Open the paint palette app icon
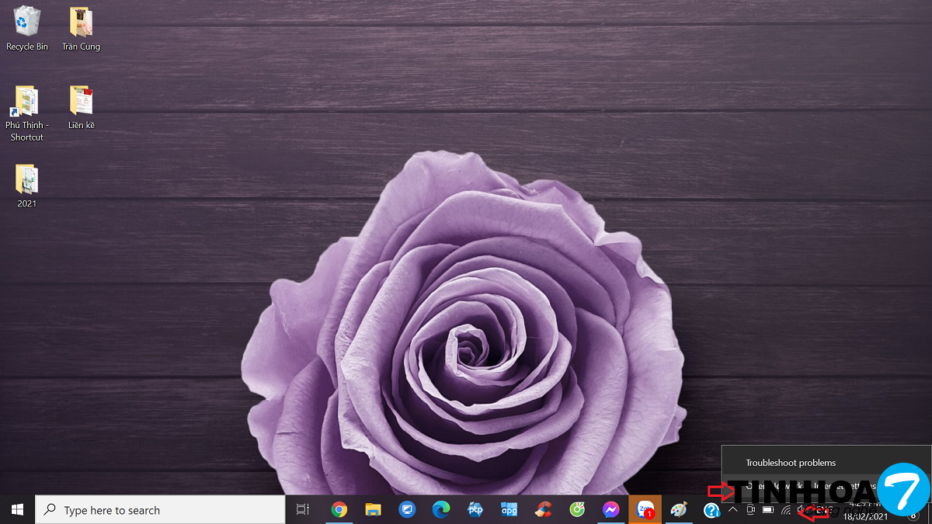Viewport: 932px width, 524px height. (x=679, y=510)
